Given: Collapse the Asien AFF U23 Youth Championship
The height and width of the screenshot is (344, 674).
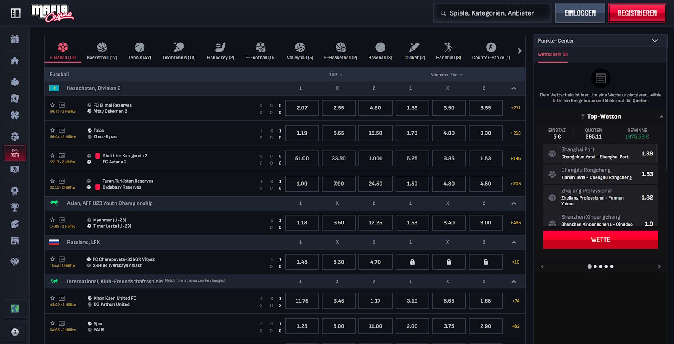Looking at the screenshot, I should (514, 203).
